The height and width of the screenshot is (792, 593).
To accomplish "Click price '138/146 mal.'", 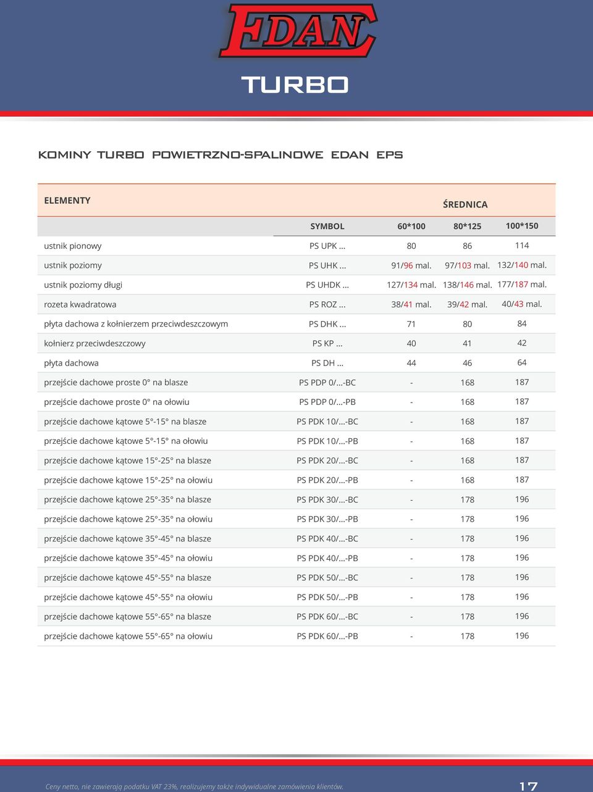I will pyautogui.click(x=467, y=285).
